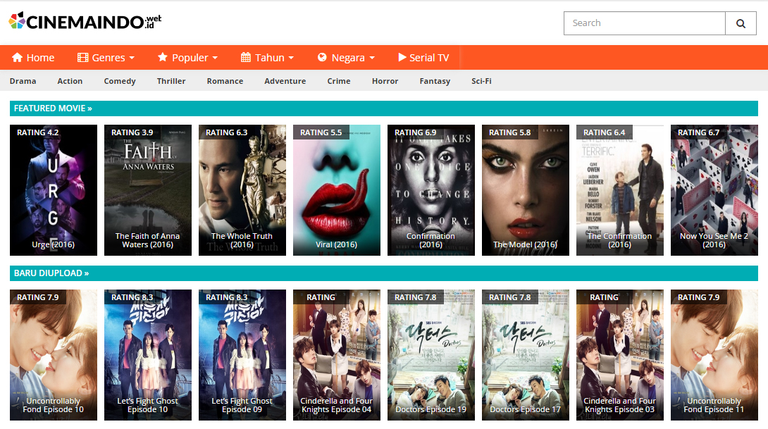Click the search magnifier button
Screen dimensions: 768x429
click(x=741, y=23)
